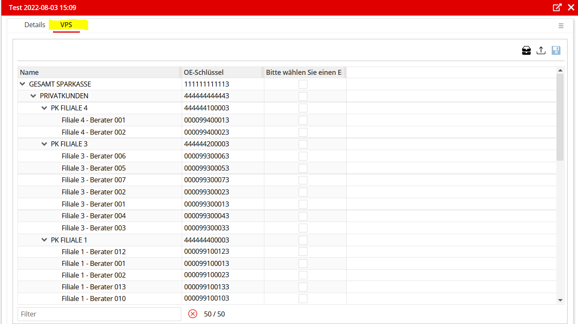Open the hamburger menu icon
Viewport: 578px width, 324px height.
561,26
